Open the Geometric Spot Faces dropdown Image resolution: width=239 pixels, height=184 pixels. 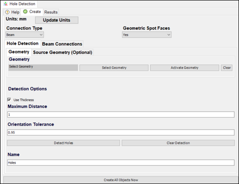tap(147, 35)
